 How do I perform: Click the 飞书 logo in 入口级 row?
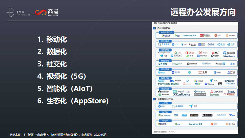[x=193, y=106]
